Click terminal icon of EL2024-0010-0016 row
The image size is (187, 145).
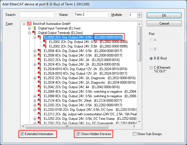coord(40,69)
